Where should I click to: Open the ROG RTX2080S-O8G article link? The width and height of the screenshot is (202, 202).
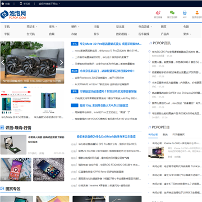(109, 165)
